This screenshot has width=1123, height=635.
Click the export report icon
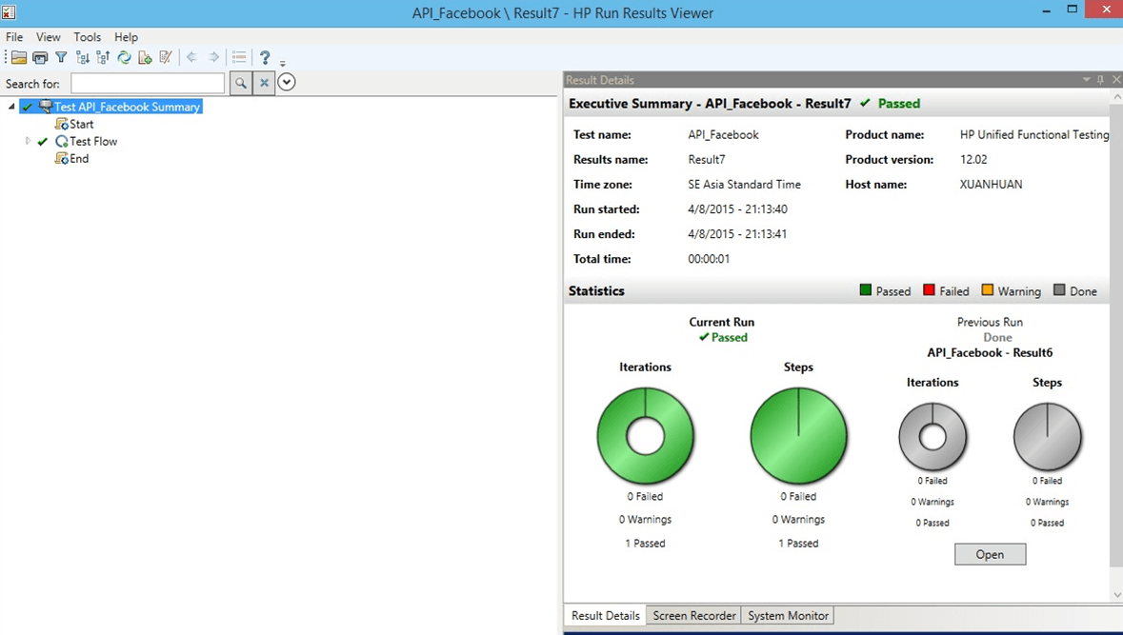145,57
